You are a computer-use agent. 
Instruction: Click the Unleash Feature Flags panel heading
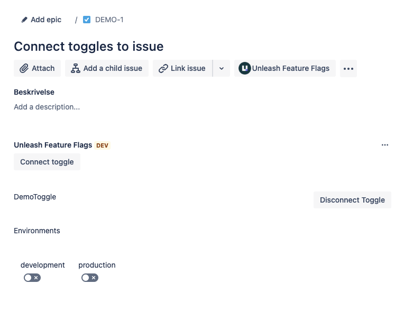[x=53, y=145]
